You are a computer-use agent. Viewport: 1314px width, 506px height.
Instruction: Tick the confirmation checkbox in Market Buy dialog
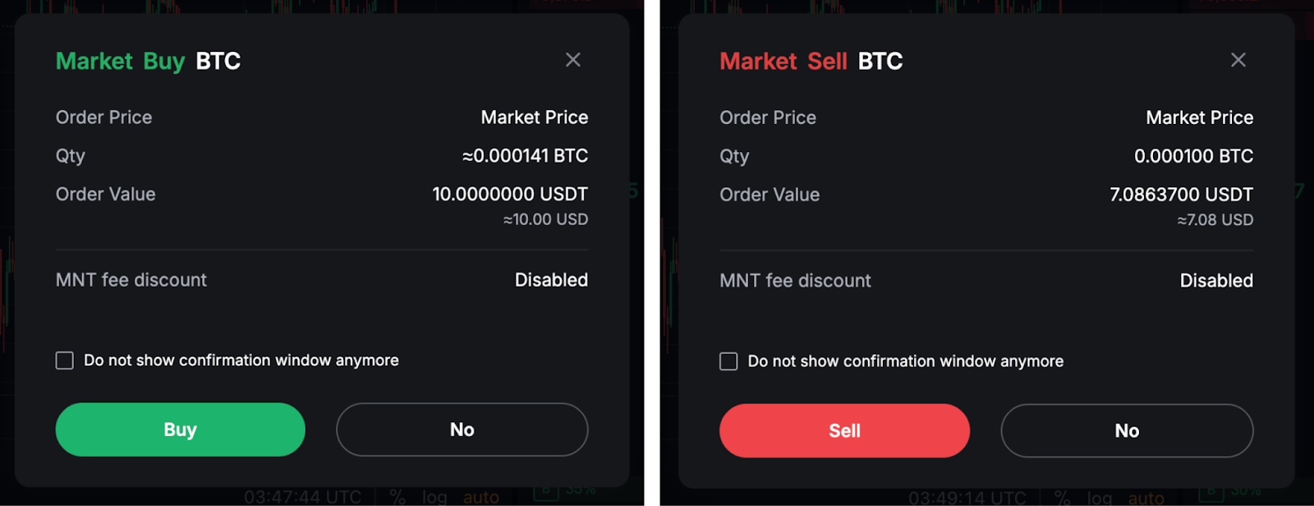click(x=65, y=361)
